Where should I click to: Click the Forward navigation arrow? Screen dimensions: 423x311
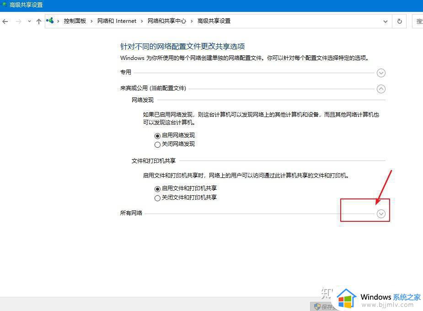[18, 21]
